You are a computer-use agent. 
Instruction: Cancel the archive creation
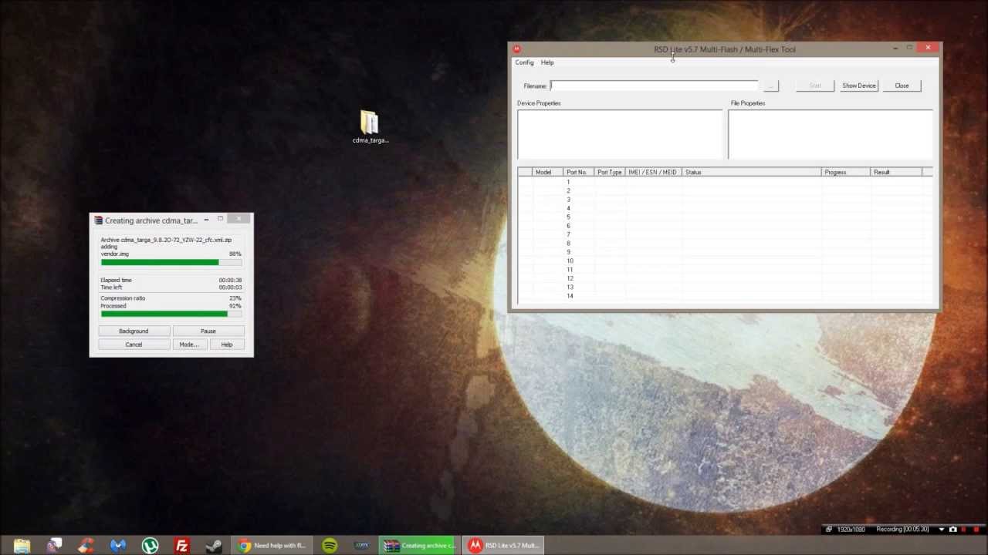click(x=134, y=345)
